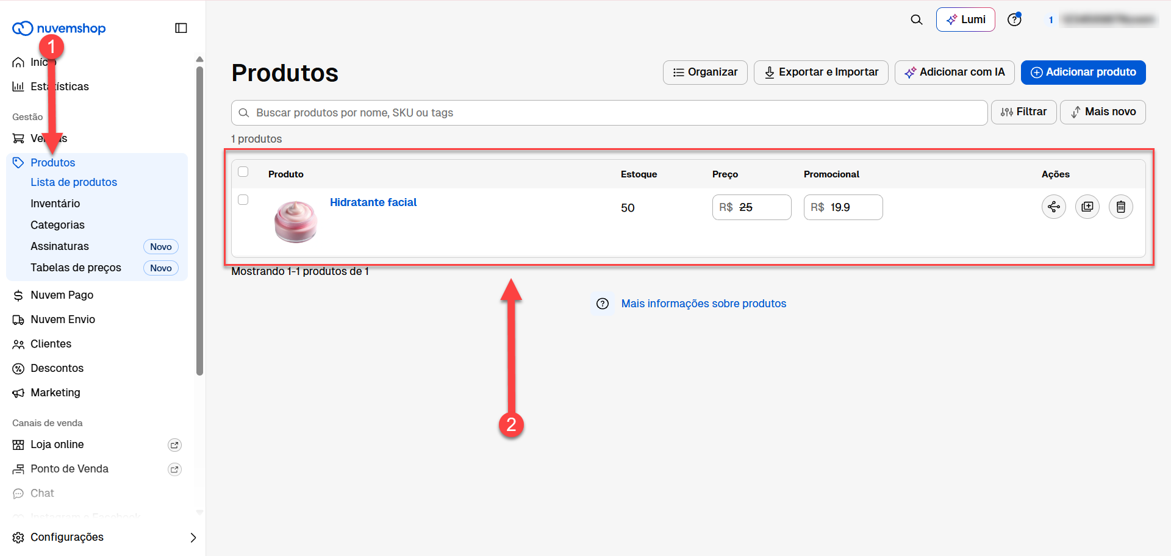Open the Filtrar options
Viewport: 1171px width, 556px height.
click(1024, 112)
